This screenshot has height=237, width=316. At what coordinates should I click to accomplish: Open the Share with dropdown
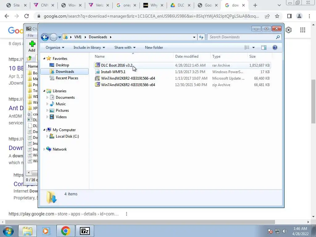(x=125, y=48)
